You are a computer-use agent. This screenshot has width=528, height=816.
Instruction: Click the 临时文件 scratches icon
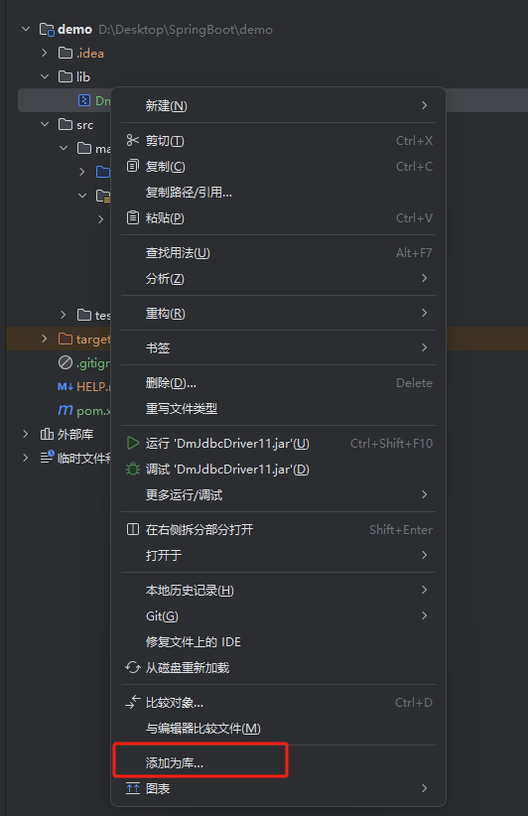47,458
